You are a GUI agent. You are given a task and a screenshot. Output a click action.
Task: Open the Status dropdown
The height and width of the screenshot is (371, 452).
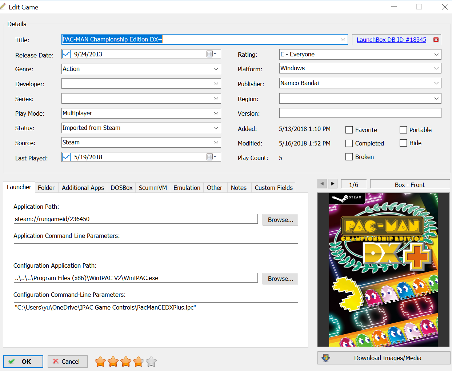point(216,128)
